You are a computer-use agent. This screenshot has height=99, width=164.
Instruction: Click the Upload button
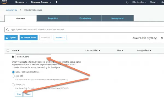(11, 37)
